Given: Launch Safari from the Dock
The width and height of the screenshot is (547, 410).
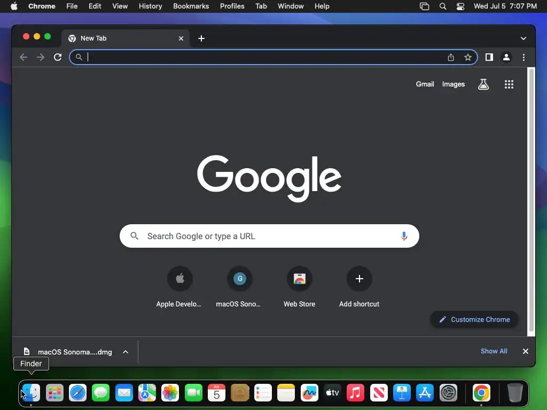Looking at the screenshot, I should (x=77, y=393).
